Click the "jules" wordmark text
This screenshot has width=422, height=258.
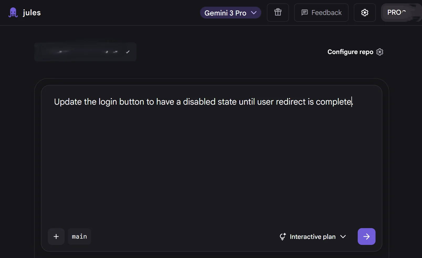point(32,13)
